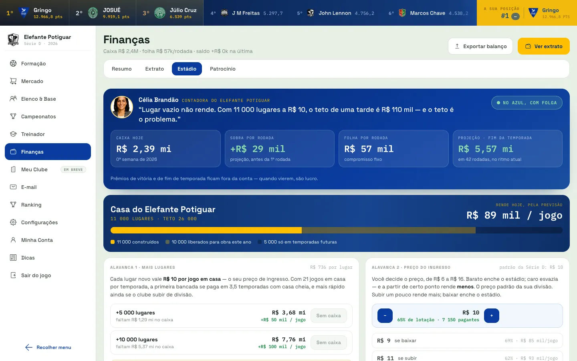Image resolution: width=577 pixels, height=361 pixels.
Task: Increase ticket price with plus button
Action: coord(492,316)
